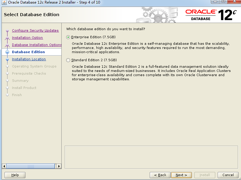The image size is (241, 180).
Task: Click the Enterprise Edition description paragraph
Action: coord(151,48)
